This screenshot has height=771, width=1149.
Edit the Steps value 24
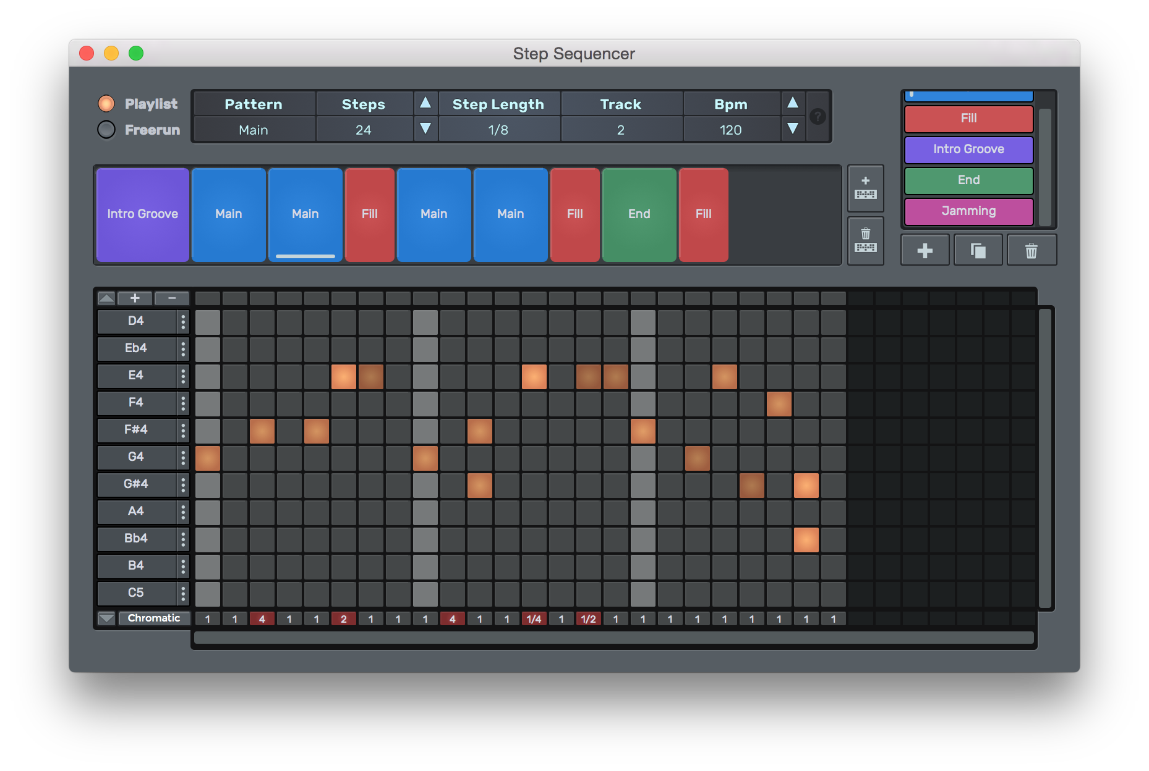click(x=364, y=130)
